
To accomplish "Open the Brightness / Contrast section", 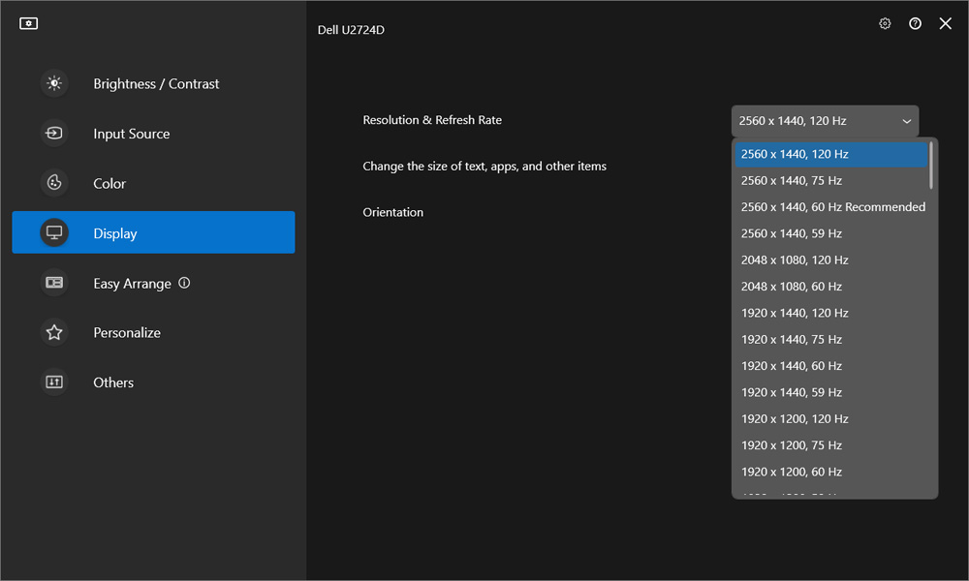I will click(153, 83).
